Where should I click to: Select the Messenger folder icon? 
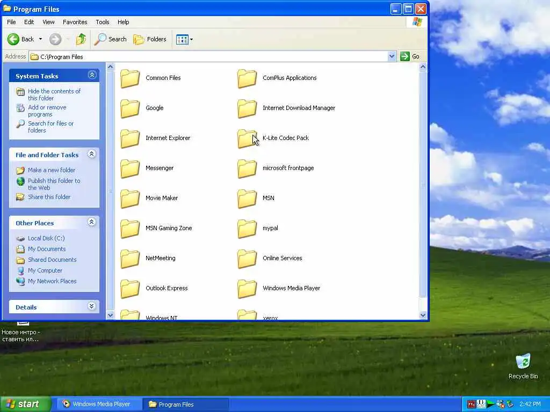point(130,168)
